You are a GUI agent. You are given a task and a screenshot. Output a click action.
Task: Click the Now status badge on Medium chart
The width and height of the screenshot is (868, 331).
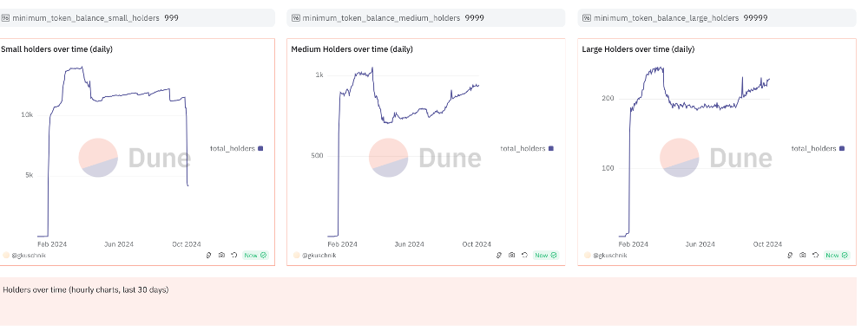(546, 256)
